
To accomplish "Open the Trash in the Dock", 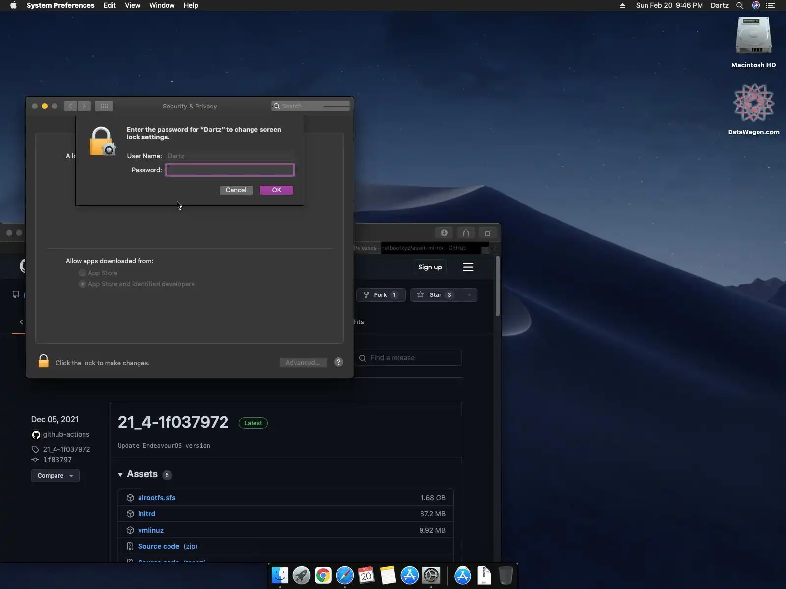I will (x=505, y=575).
